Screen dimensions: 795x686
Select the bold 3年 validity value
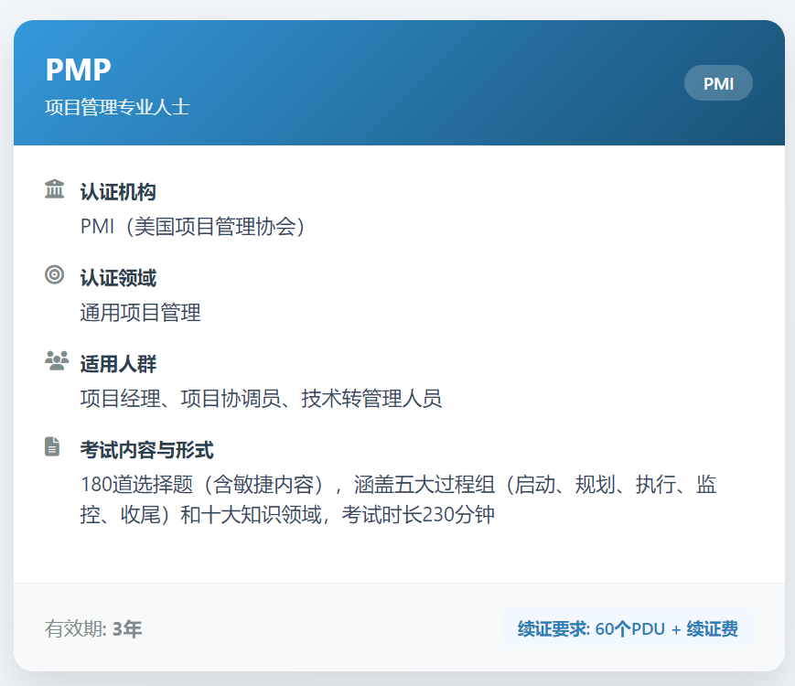127,629
